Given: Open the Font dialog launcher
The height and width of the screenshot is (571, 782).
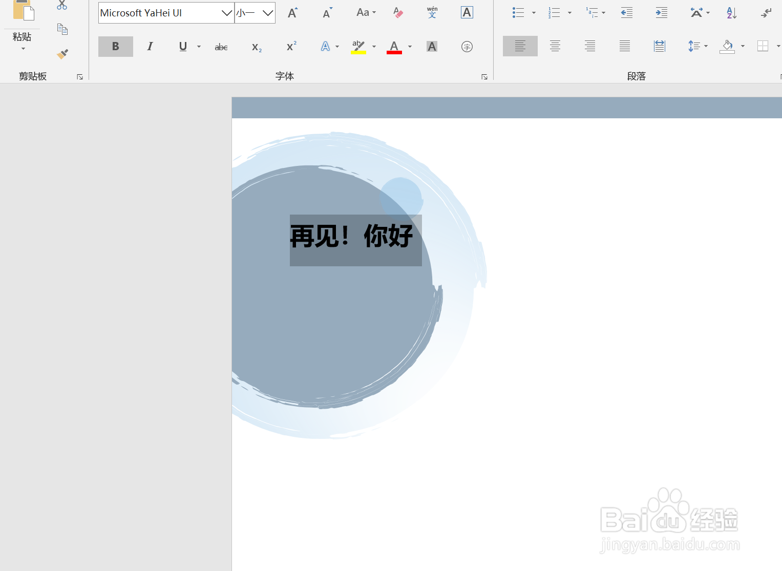Looking at the screenshot, I should 484,77.
